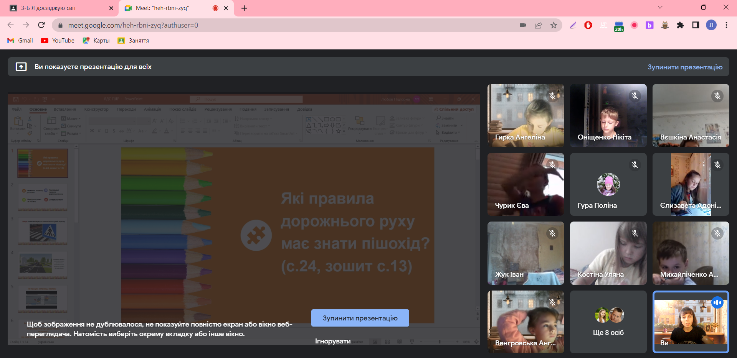This screenshot has height=358, width=737.
Task: Click the present-screen icon in the banner
Action: 21,67
